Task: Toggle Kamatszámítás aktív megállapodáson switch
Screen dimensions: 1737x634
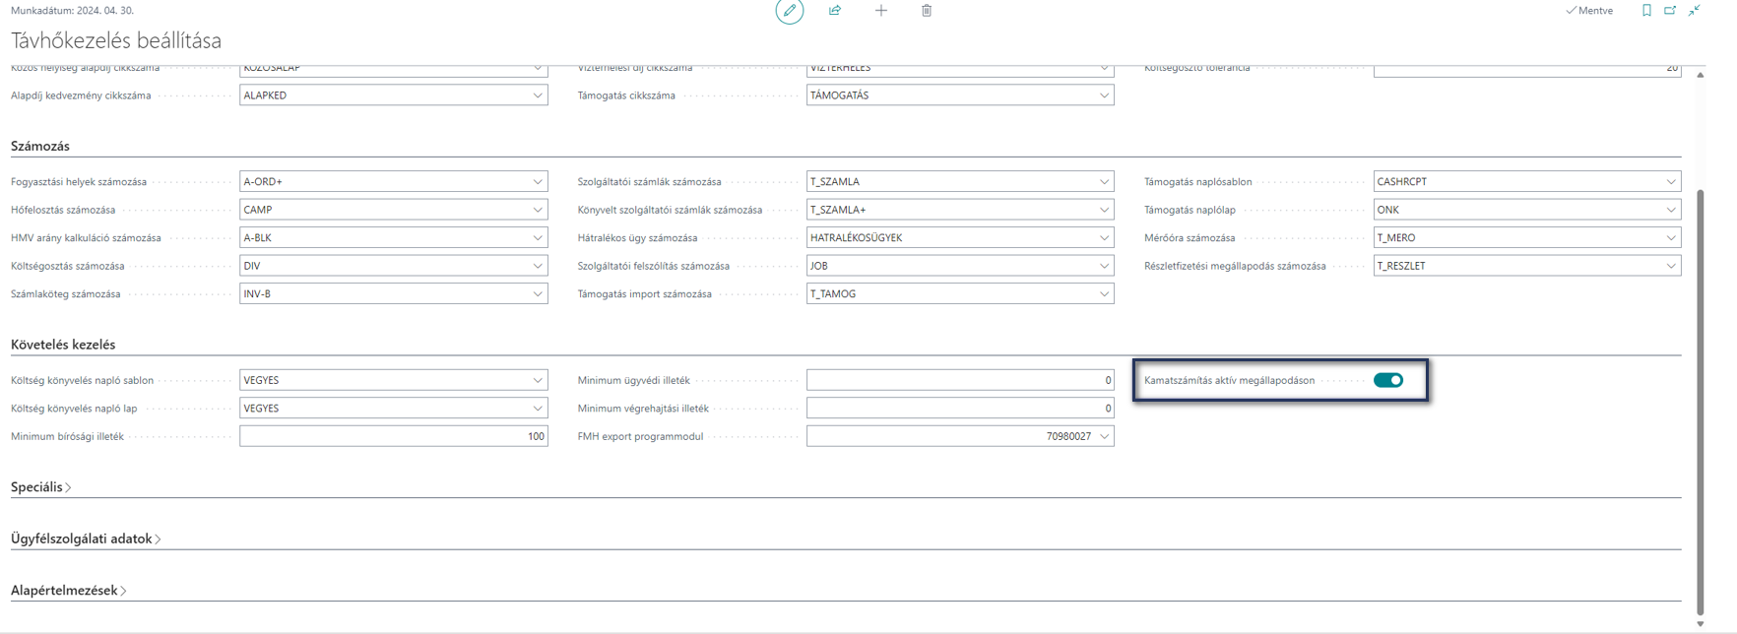Action: point(1388,380)
